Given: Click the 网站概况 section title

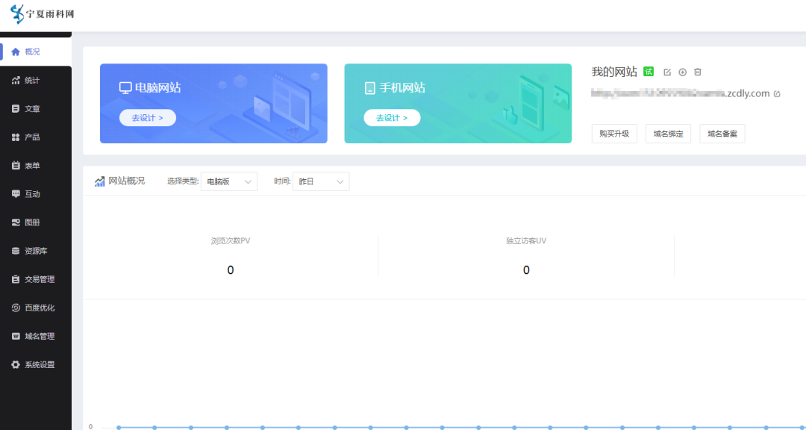Looking at the screenshot, I should click(x=126, y=181).
